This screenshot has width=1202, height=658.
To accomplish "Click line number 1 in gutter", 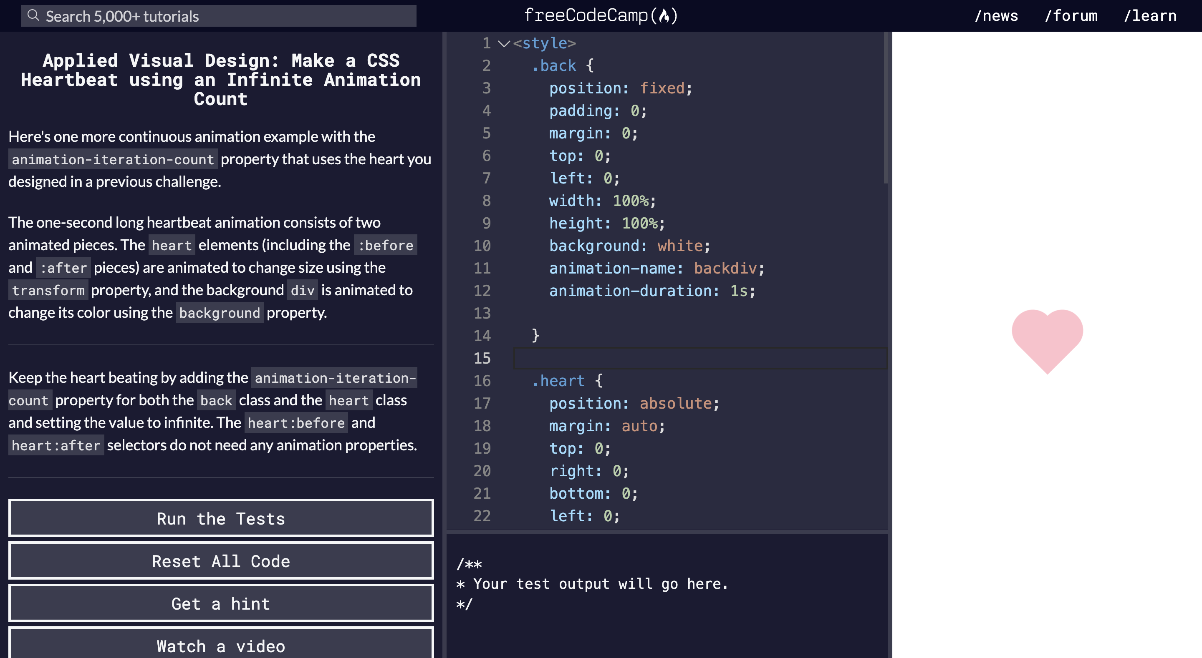I will 486,43.
